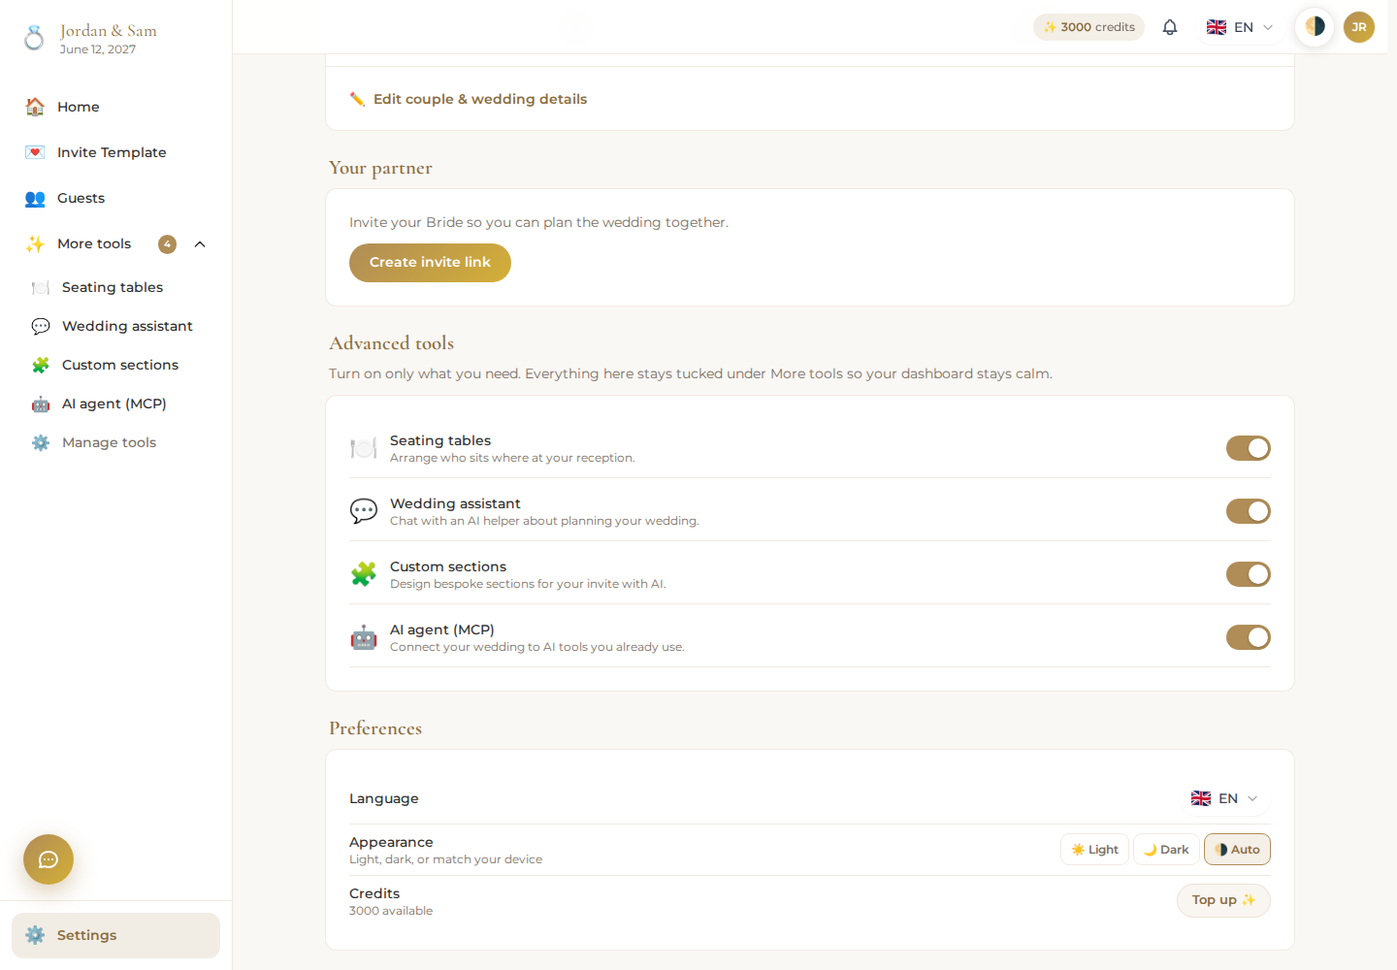Screen dimensions: 1397x970
Task: Click the Seating tables plate icon in sidebar
Action: click(x=41, y=287)
